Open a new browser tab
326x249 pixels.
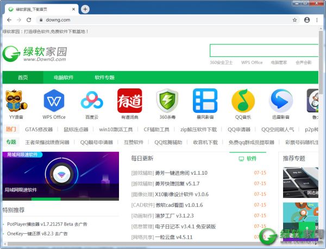point(85,9)
